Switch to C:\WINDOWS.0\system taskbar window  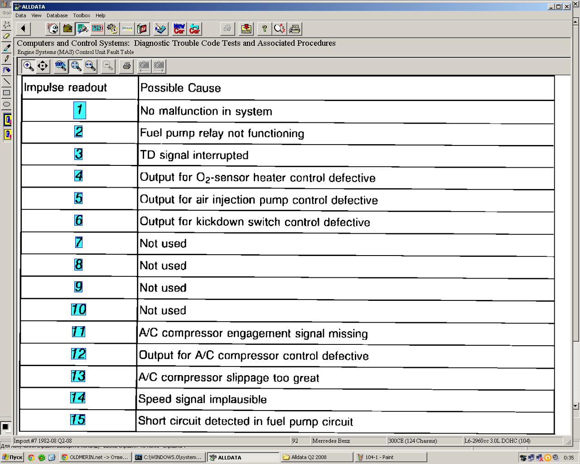169,457
